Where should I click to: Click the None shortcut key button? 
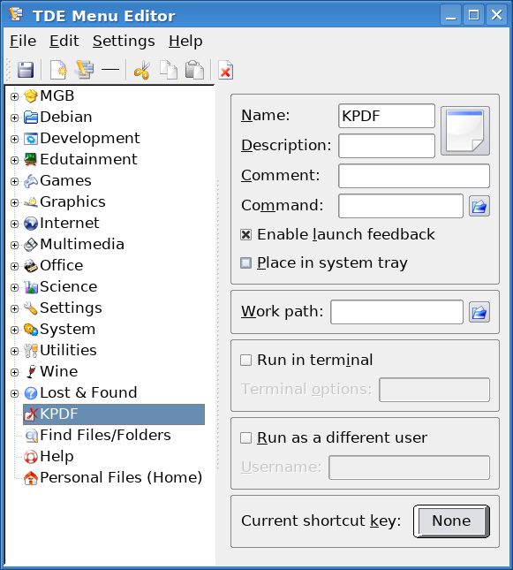click(x=451, y=521)
